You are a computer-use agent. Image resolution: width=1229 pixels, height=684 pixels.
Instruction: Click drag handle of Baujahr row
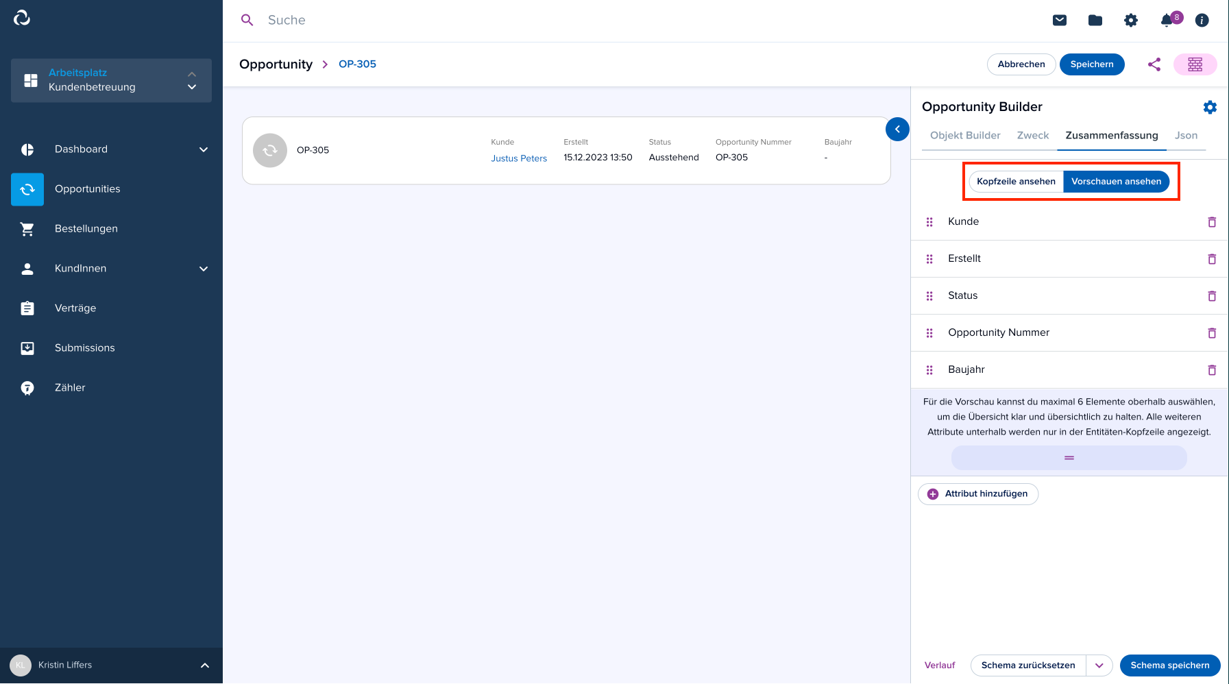tap(929, 370)
